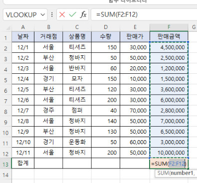Click the editing cell containing =SUM(F2:F12)
The width and height of the screenshot is (197, 183).
pos(169,164)
